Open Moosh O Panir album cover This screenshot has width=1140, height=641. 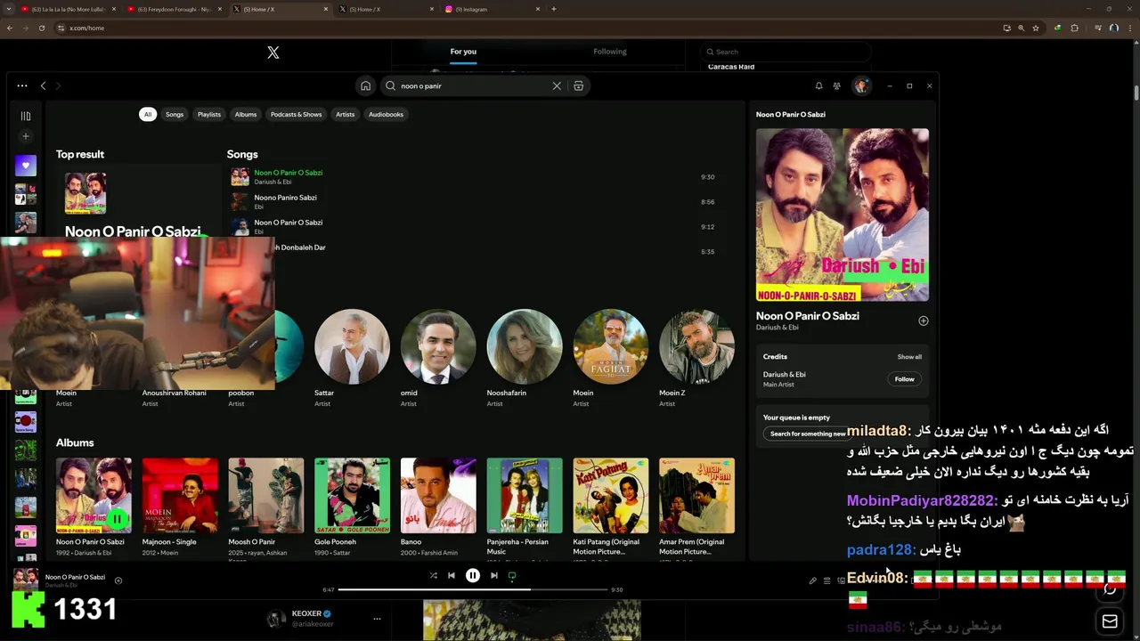pos(265,495)
